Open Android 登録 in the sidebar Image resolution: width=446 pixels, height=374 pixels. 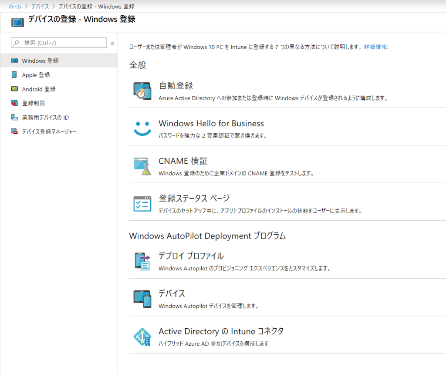click(59, 89)
